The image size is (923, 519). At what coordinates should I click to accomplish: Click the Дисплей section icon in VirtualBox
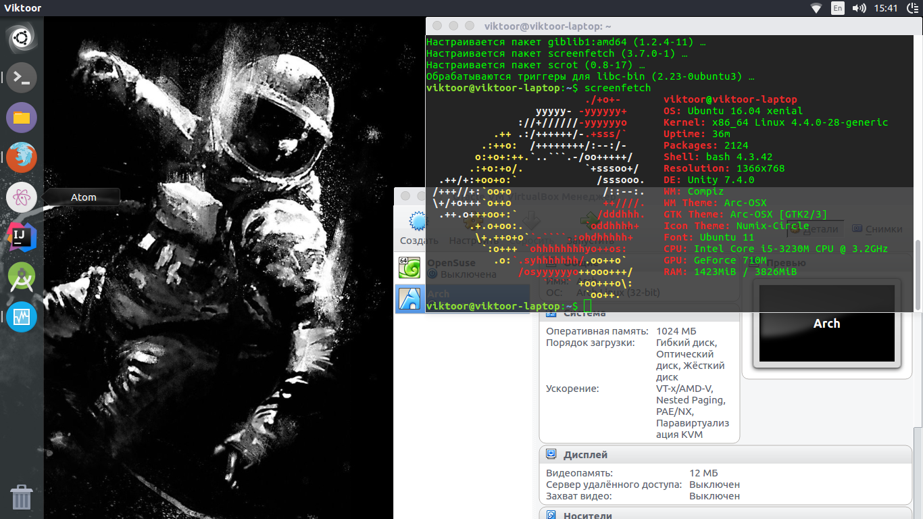coord(551,455)
